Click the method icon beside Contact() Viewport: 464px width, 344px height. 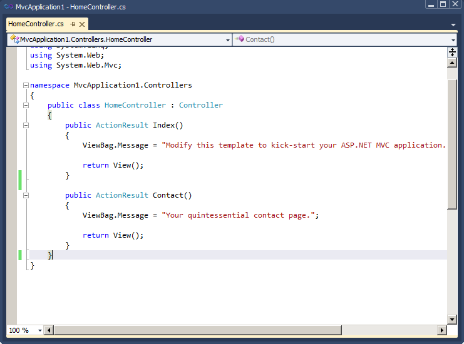tap(240, 39)
